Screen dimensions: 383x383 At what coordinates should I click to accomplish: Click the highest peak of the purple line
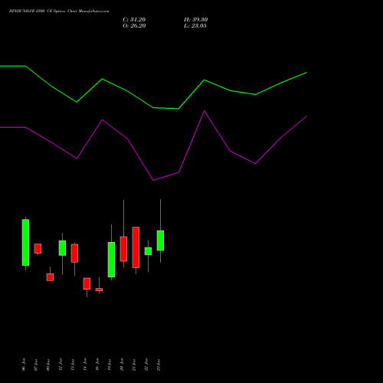click(205, 111)
